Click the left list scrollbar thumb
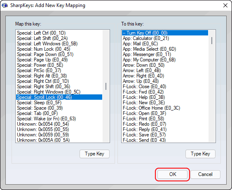 pyautogui.click(x=106, y=86)
